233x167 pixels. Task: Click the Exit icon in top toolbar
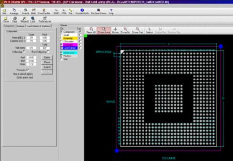click(x=4, y=11)
